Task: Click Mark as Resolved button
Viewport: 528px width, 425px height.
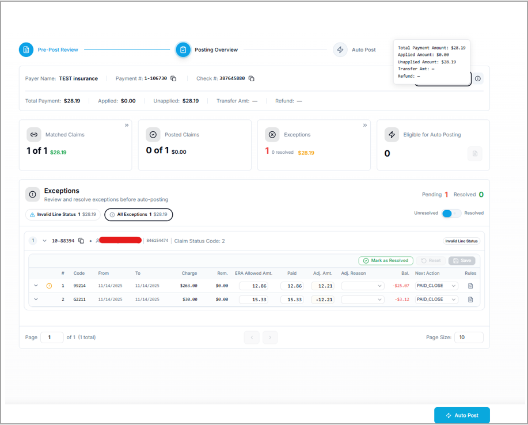Action: 385,260
